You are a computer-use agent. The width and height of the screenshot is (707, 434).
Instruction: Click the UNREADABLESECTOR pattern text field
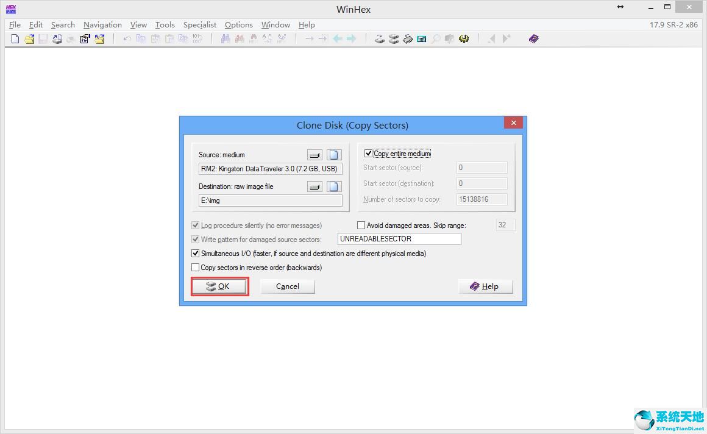point(399,239)
